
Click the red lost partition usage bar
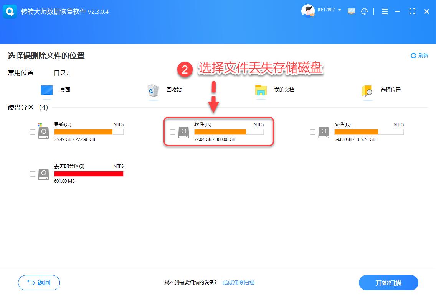click(89, 174)
